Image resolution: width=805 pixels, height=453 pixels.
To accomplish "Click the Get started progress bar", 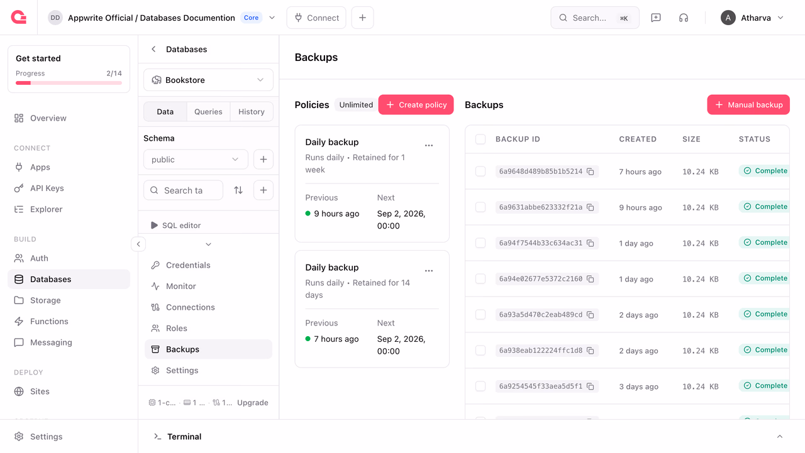I will 69,83.
